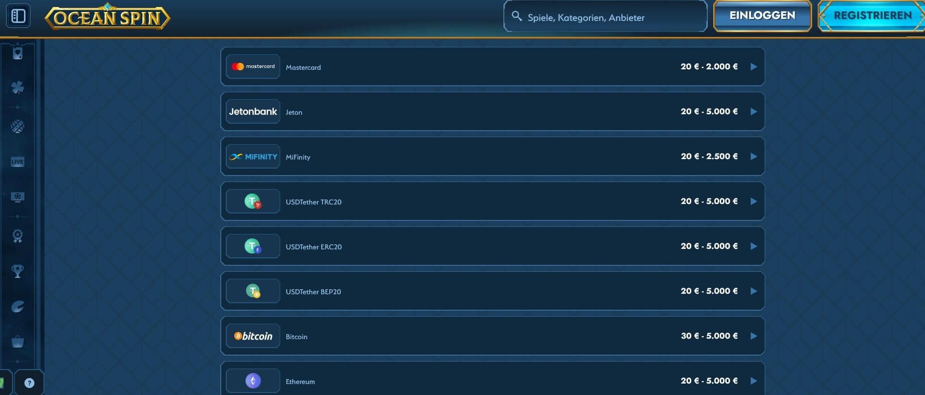Expand the Ethereum row arrow
Screen dimensions: 925x395
754,381
